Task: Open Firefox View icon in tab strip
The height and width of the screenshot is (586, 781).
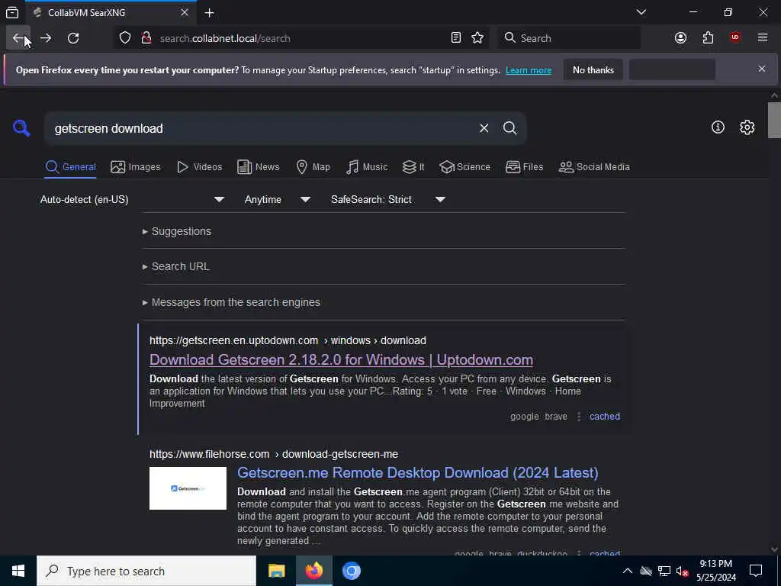Action: coord(12,12)
